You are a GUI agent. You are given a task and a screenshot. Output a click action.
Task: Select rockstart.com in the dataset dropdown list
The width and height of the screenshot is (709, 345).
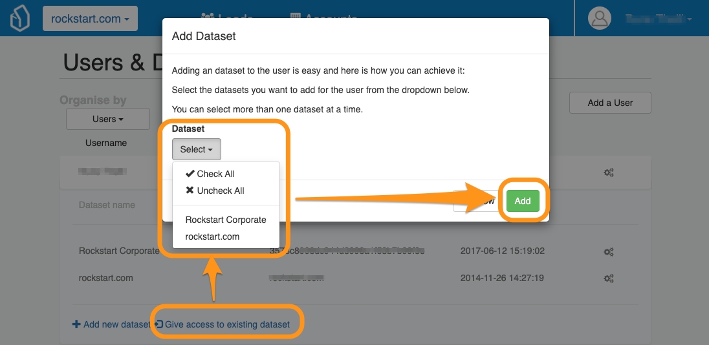tap(212, 236)
